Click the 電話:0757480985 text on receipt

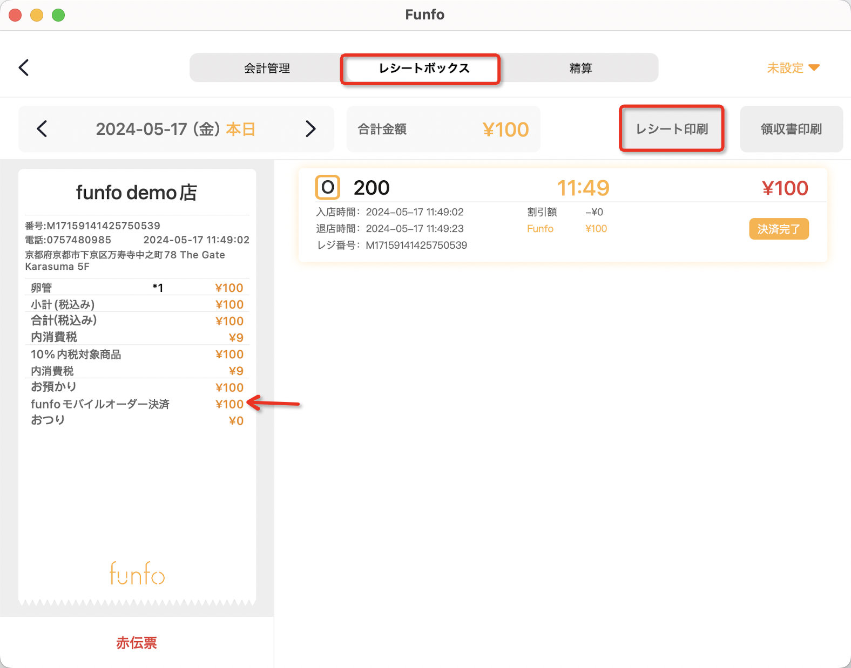tap(68, 240)
